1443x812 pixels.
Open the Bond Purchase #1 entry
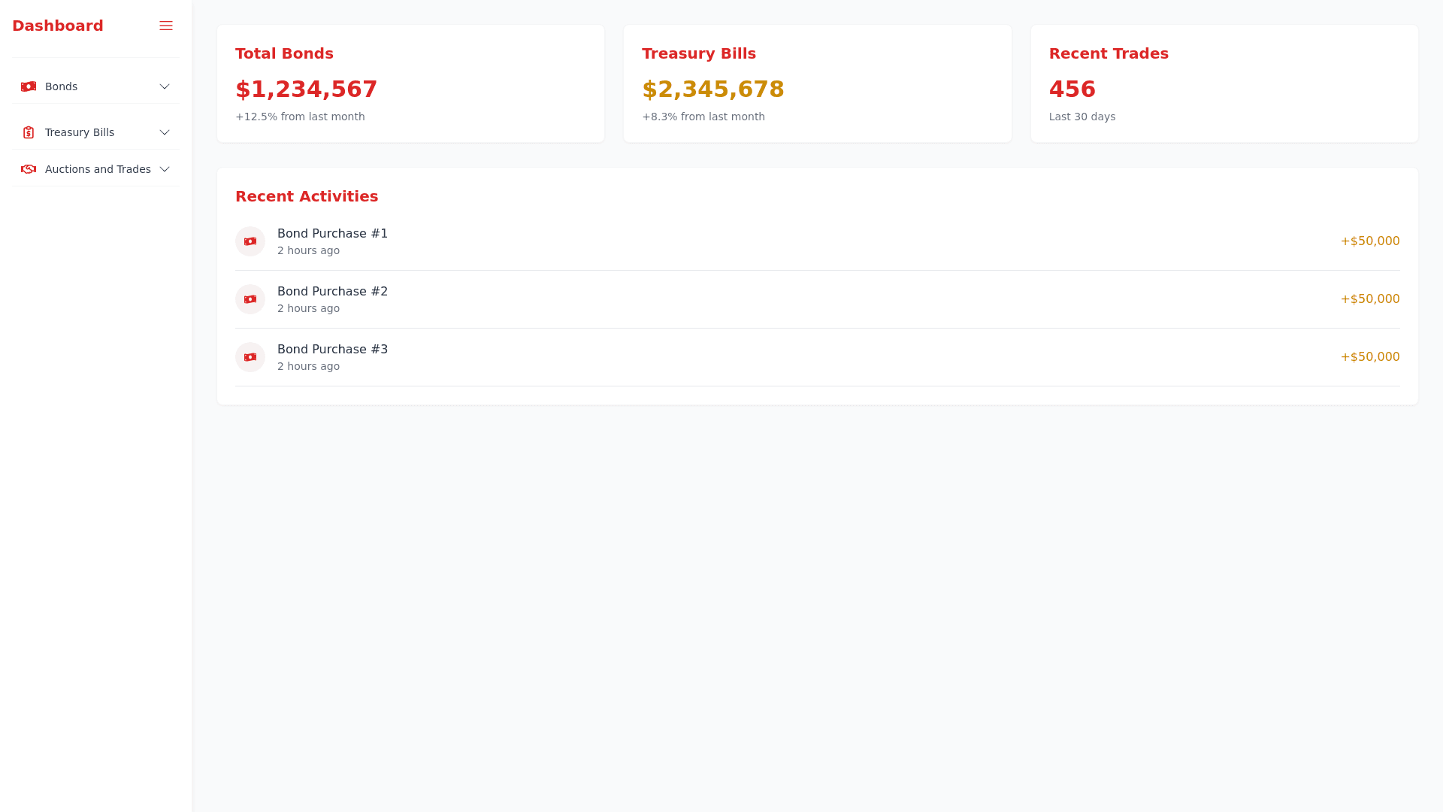[332, 234]
